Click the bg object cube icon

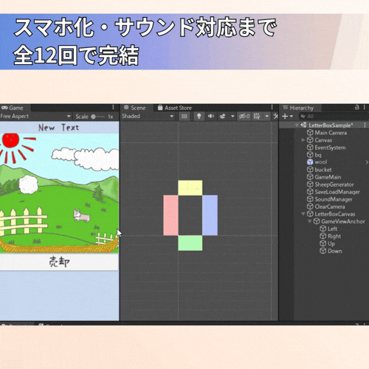click(310, 155)
